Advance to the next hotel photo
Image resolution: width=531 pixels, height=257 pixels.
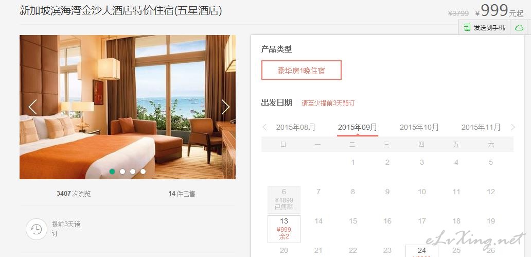225,107
